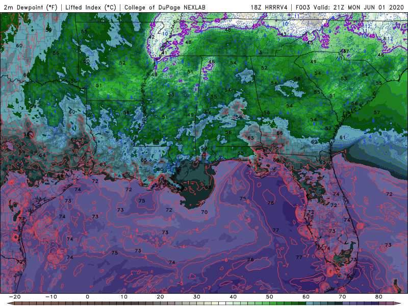Screen dimensions: 408x306
Task: Click the '60' color scale tick label
Action: (x=306, y=297)
